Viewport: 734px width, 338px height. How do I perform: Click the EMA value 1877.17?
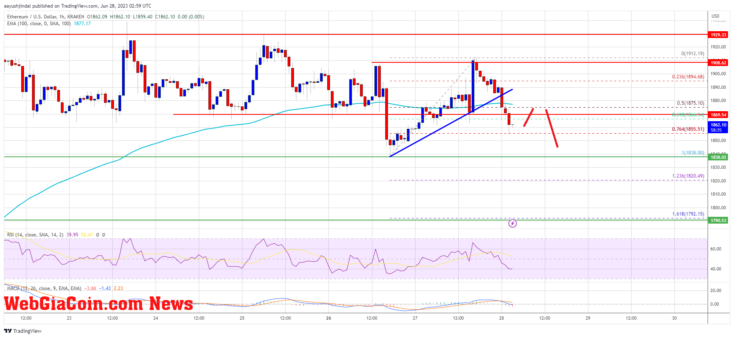click(x=82, y=24)
